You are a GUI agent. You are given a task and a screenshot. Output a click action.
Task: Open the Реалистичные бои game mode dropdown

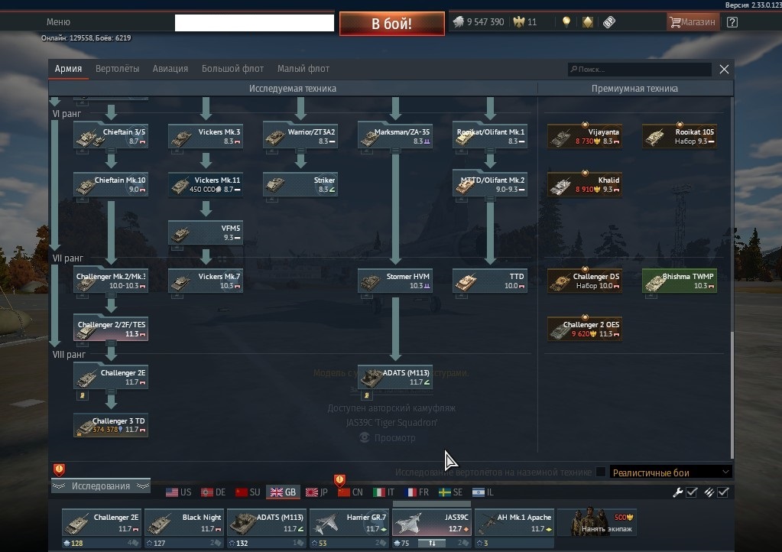pos(671,472)
